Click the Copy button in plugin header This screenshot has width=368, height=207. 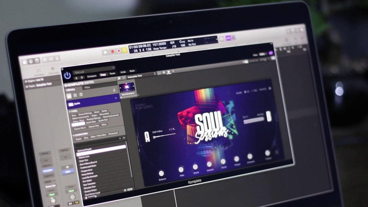103,75
